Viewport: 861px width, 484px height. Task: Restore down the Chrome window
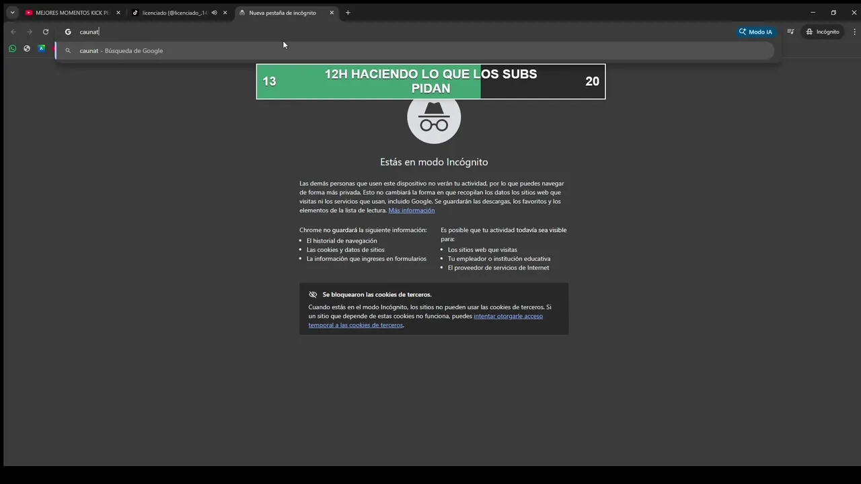pyautogui.click(x=833, y=13)
